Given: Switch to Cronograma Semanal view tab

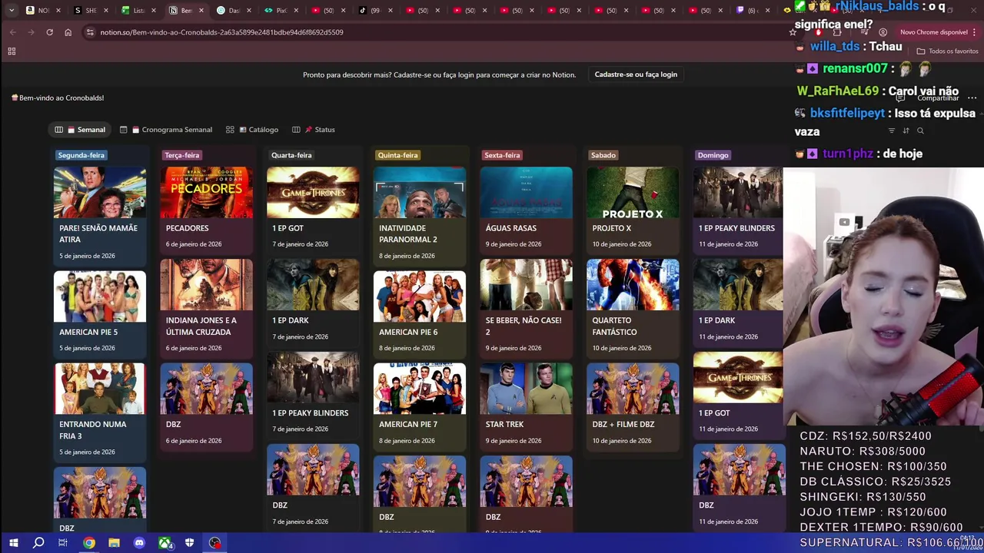Looking at the screenshot, I should coord(165,130).
